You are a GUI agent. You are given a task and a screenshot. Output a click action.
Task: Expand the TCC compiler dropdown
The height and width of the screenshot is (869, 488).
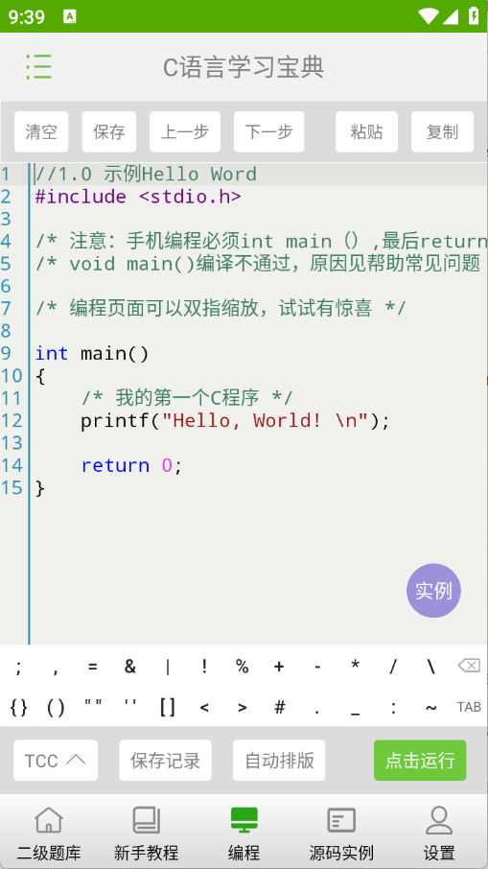[56, 761]
